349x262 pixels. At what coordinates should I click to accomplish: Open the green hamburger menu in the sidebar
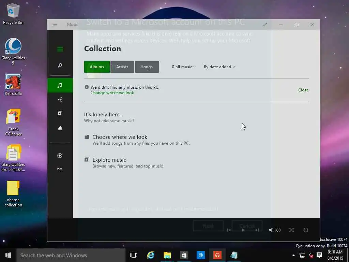click(60, 49)
